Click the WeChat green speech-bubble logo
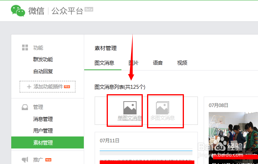This screenshot has width=258, height=164. coord(18,11)
